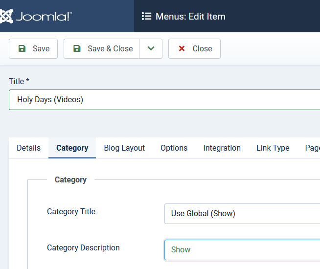320x269 pixels.
Task: Open the Category Description dropdown
Action: 242,249
